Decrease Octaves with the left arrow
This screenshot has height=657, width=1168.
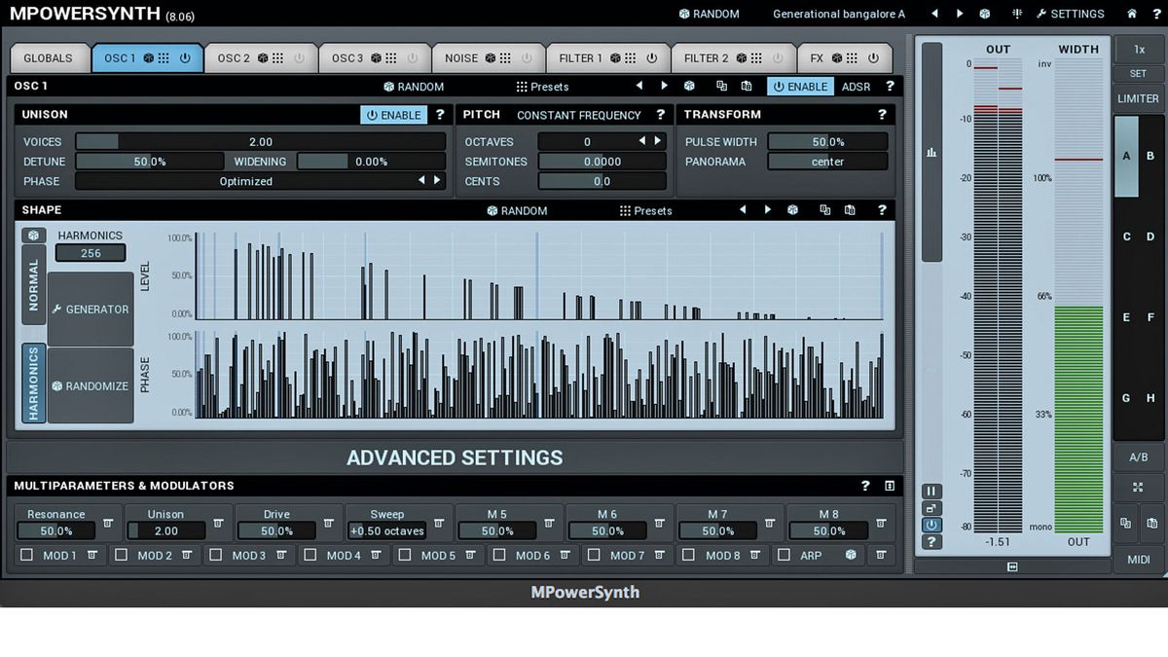[641, 141]
